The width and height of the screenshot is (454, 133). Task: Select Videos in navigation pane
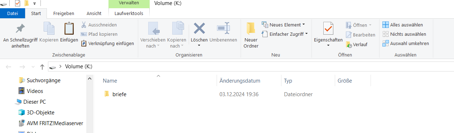pos(31,91)
